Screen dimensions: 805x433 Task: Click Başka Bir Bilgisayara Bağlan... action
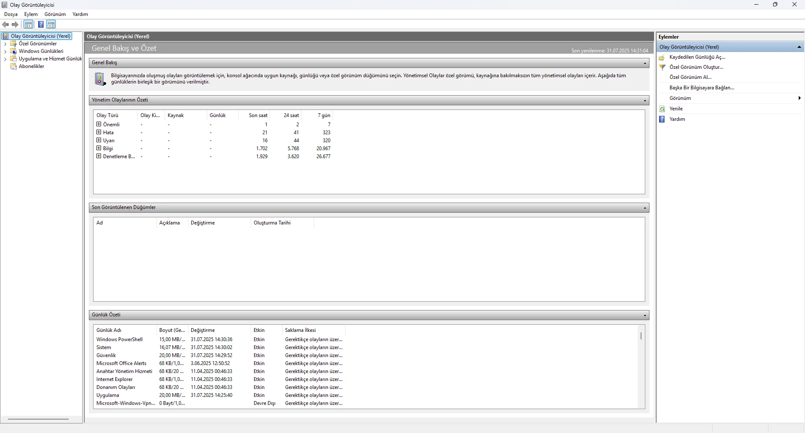tap(702, 88)
